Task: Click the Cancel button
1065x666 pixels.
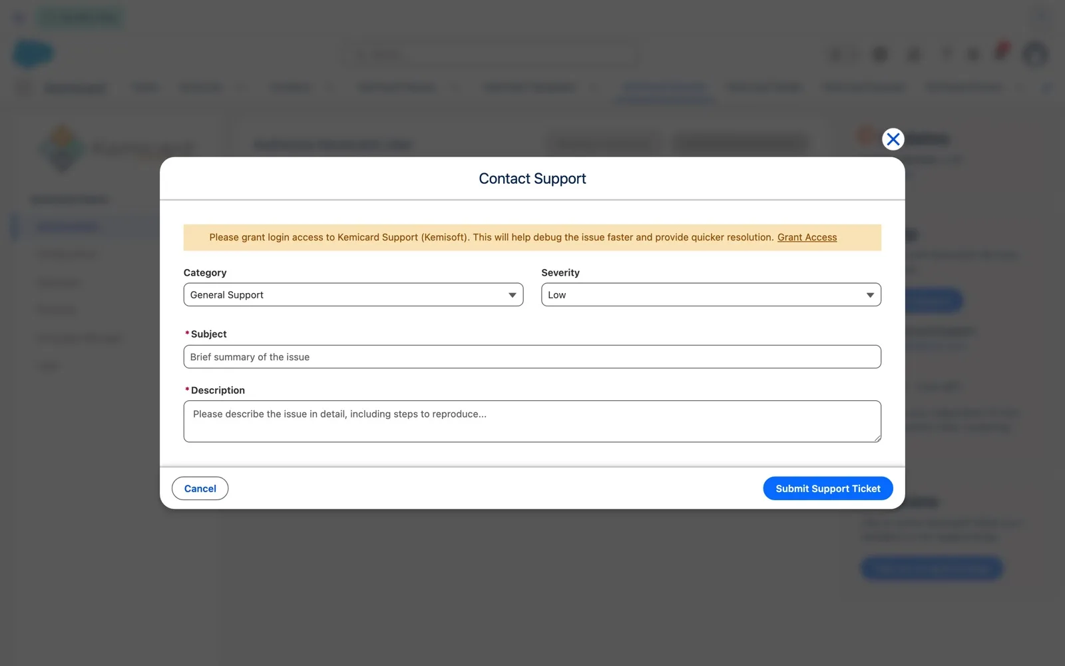Action: [200, 488]
